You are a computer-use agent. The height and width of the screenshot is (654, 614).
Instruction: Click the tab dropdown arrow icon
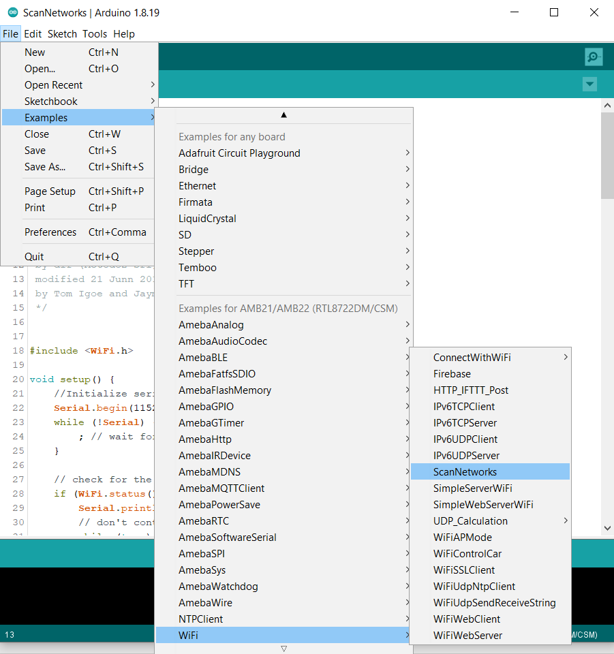(x=589, y=84)
